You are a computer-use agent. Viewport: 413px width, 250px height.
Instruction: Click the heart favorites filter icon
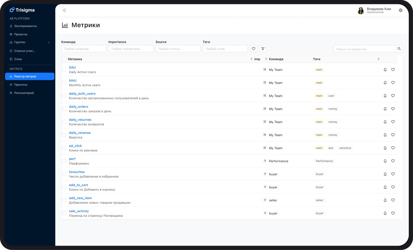(253, 49)
